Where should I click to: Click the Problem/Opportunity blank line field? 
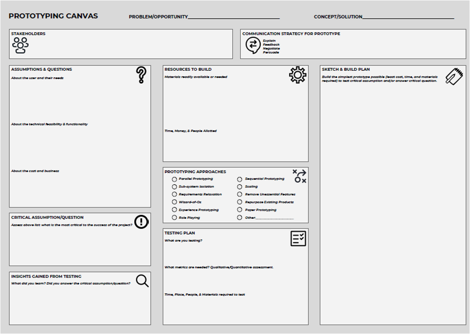click(234, 17)
